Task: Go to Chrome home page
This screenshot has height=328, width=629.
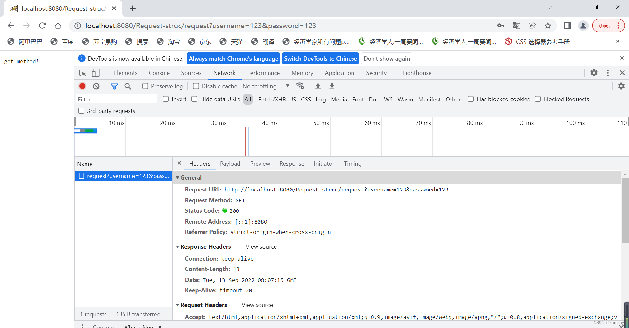Action: click(58, 26)
